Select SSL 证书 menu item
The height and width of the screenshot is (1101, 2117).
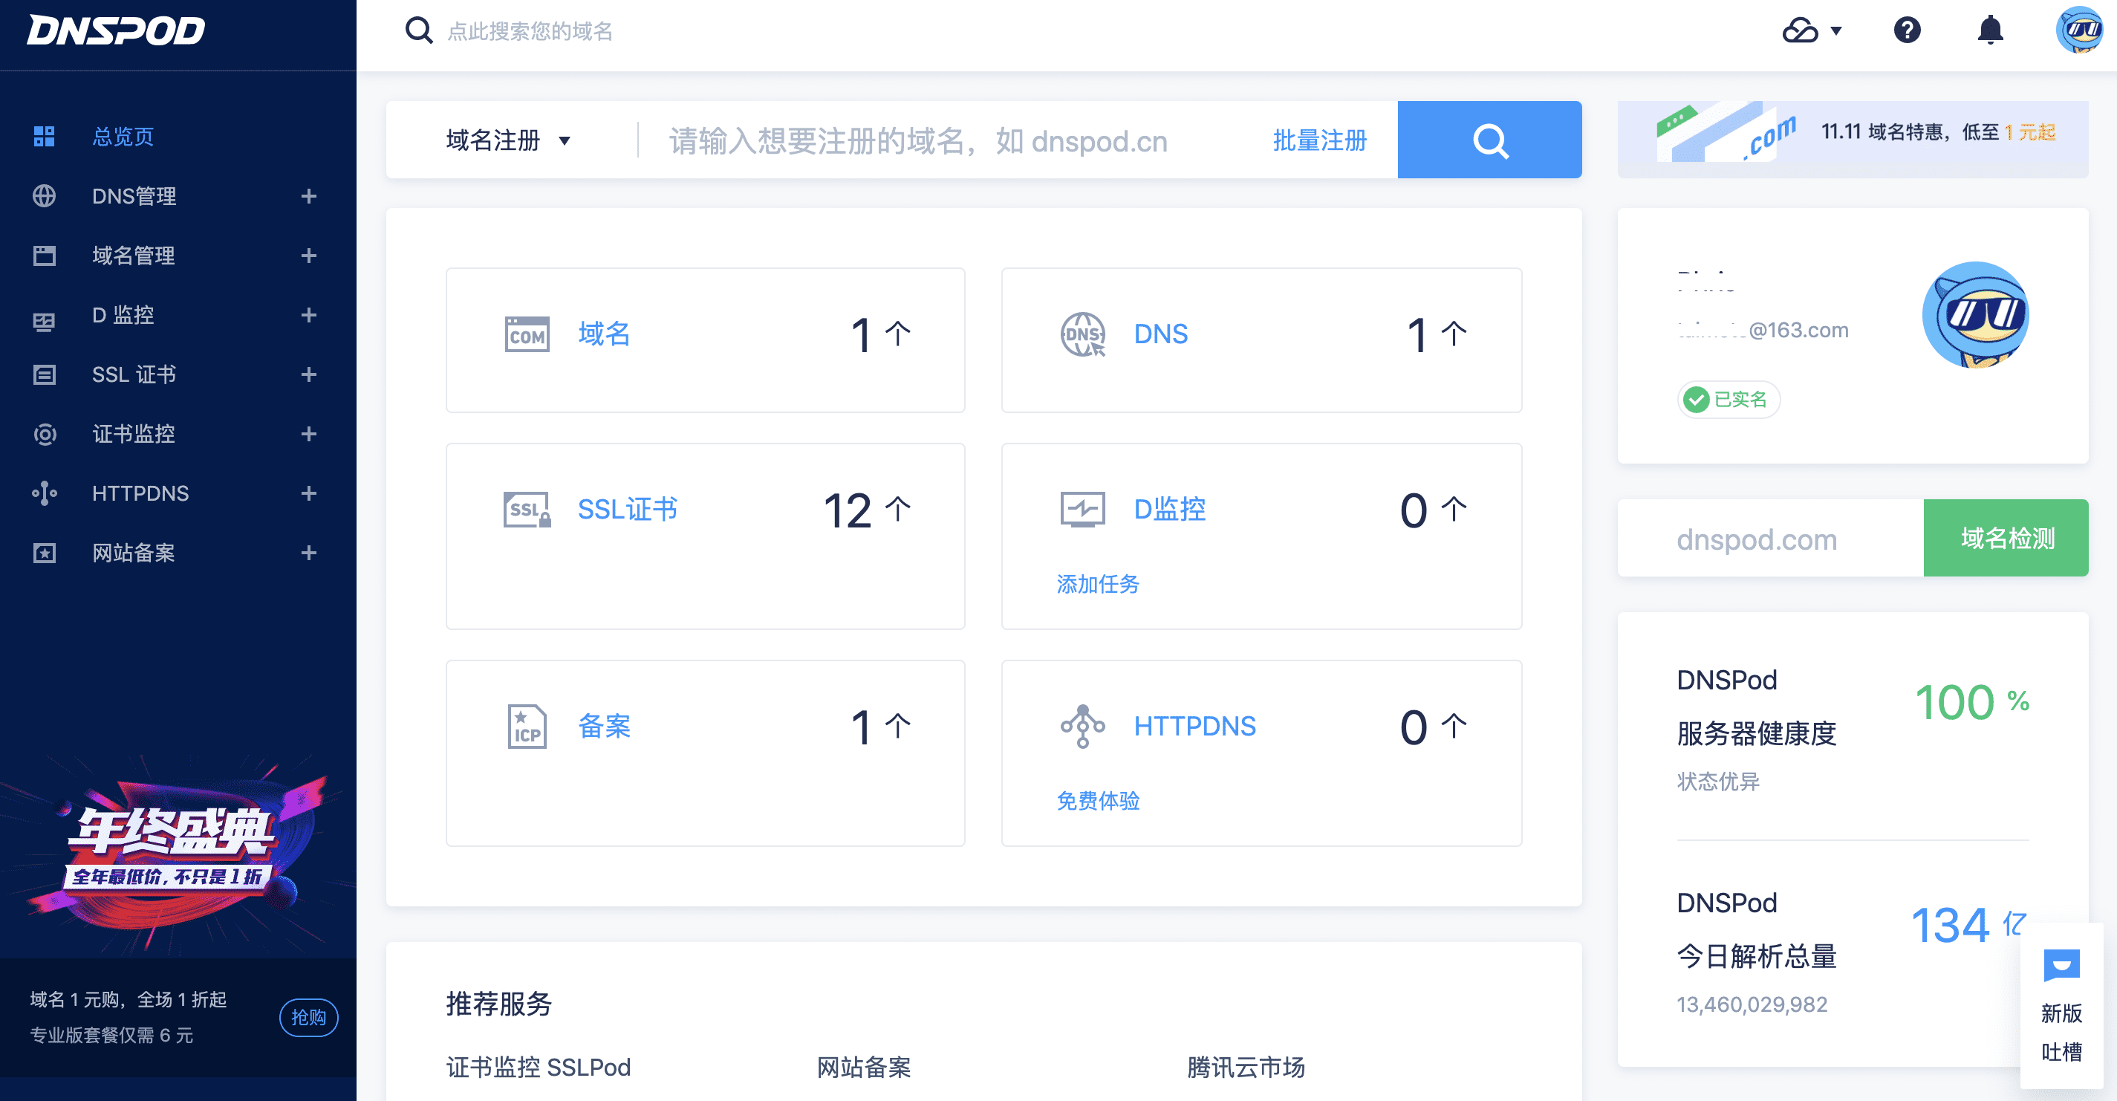pos(134,374)
